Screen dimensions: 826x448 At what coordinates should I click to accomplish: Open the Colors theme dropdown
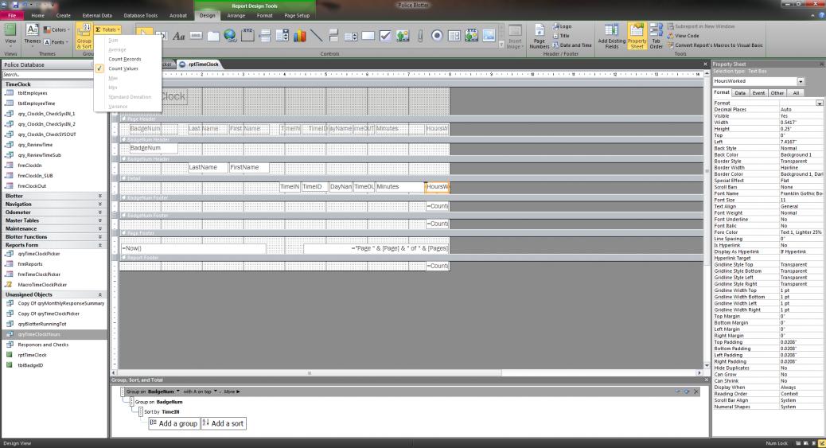tap(56, 29)
